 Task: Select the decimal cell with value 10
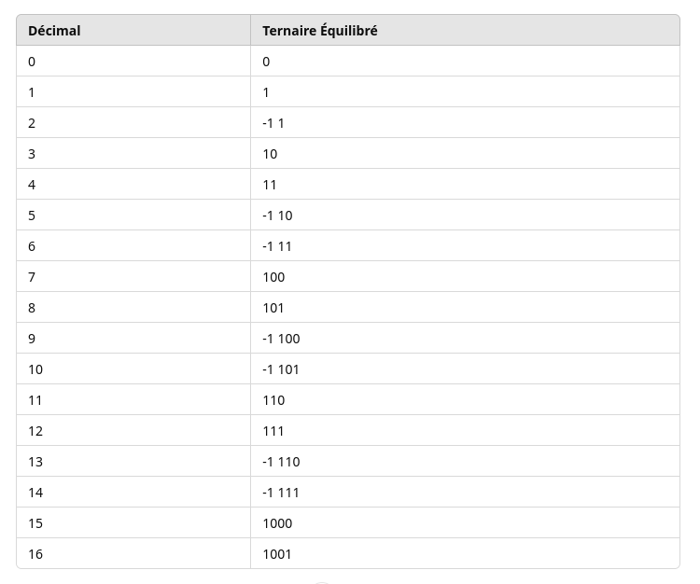coord(133,368)
